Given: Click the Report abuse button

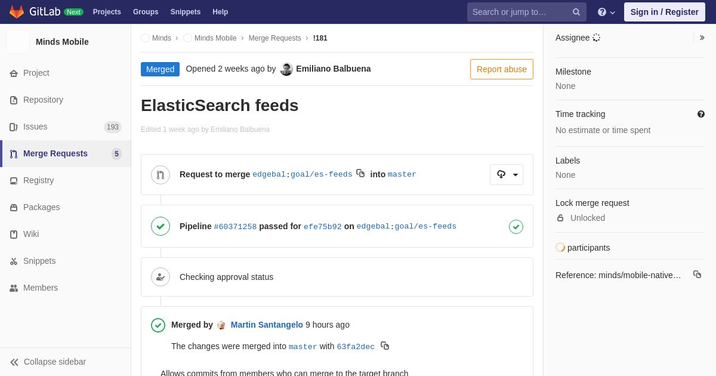Looking at the screenshot, I should pyautogui.click(x=502, y=69).
